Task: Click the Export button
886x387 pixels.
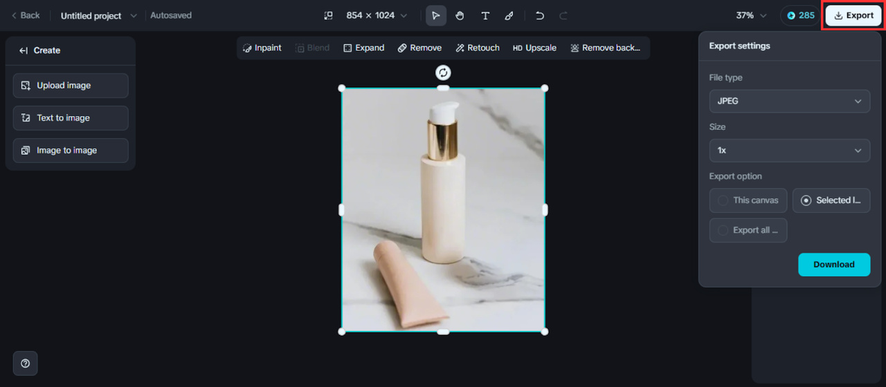Action: (x=853, y=15)
